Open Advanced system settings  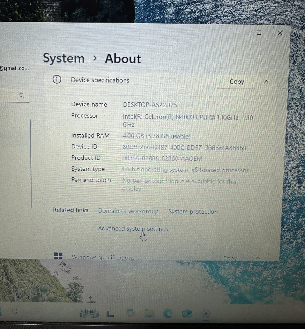click(133, 229)
